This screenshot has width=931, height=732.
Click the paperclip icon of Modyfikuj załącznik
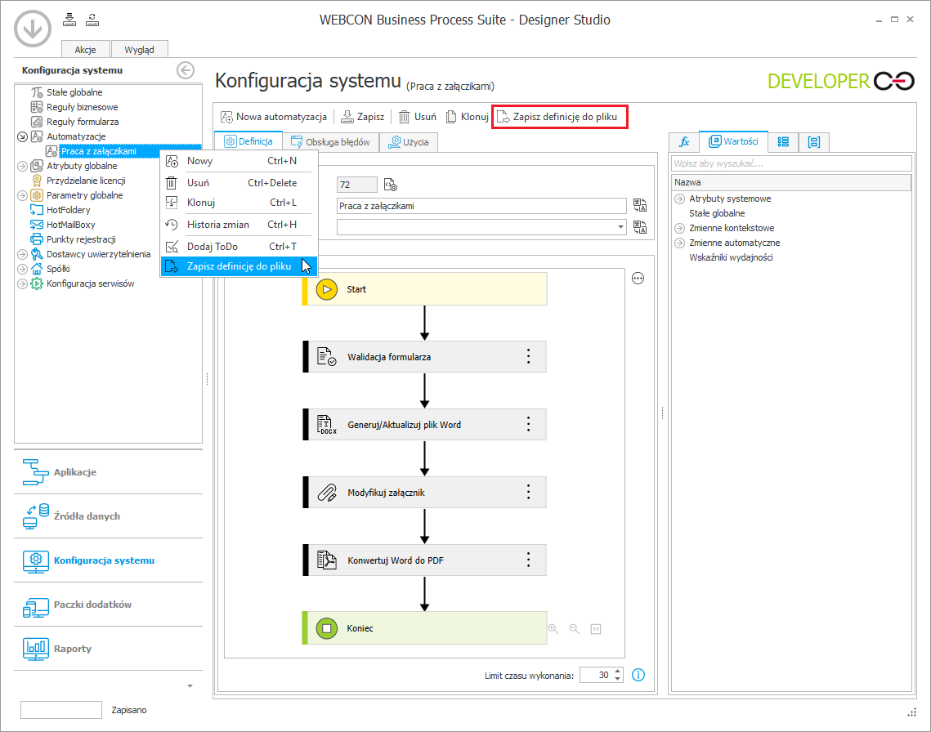(x=327, y=492)
